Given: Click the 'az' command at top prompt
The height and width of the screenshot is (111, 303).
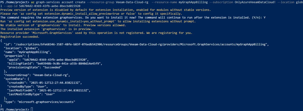Looking at the screenshot, I should click(x=33, y=2).
